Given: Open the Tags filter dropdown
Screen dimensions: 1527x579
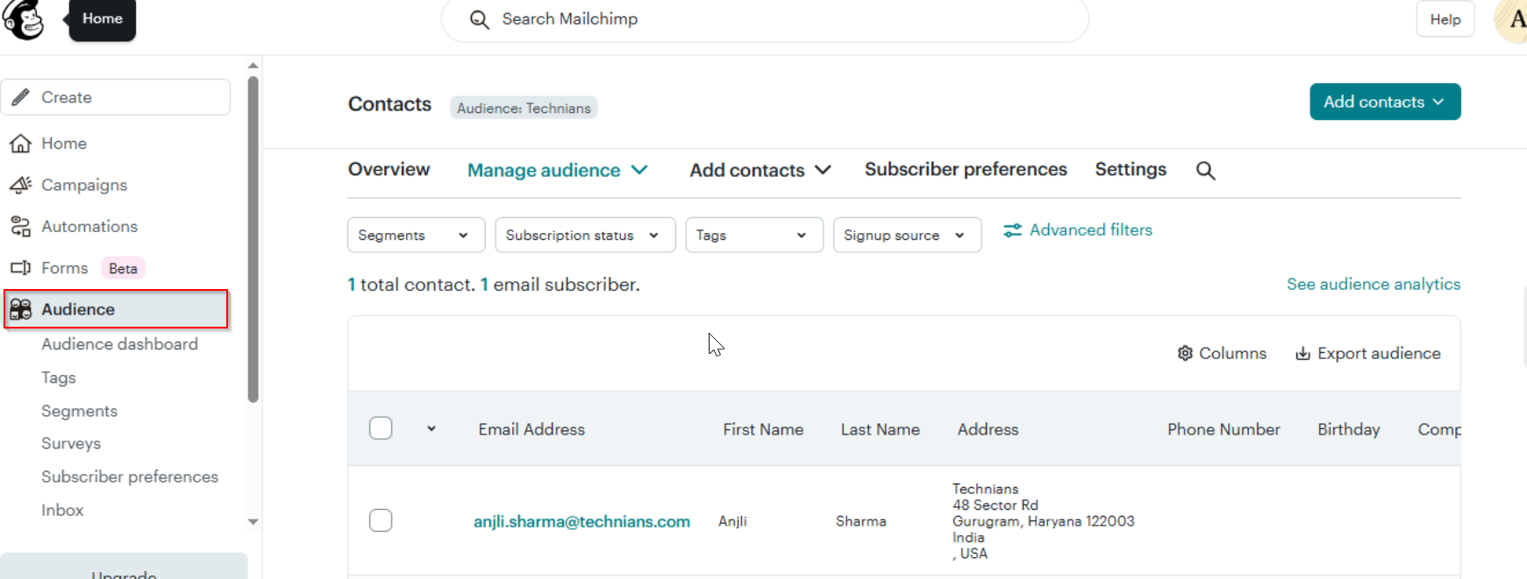Looking at the screenshot, I should [x=754, y=235].
